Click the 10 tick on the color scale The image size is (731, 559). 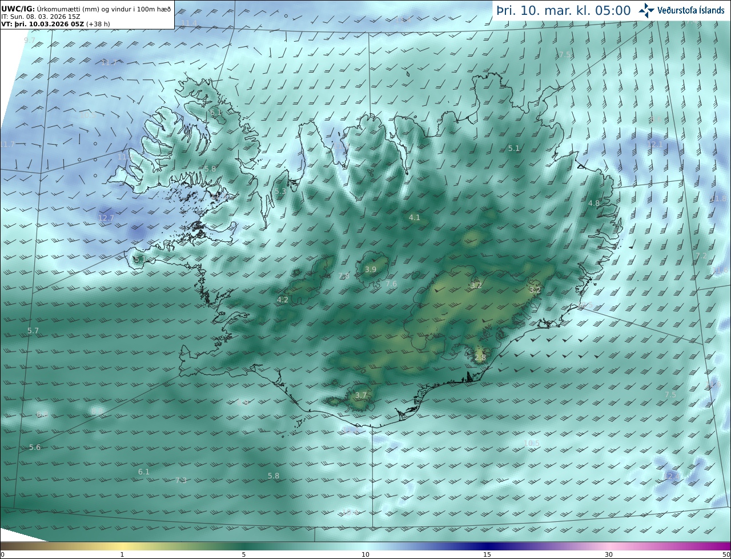point(365,554)
